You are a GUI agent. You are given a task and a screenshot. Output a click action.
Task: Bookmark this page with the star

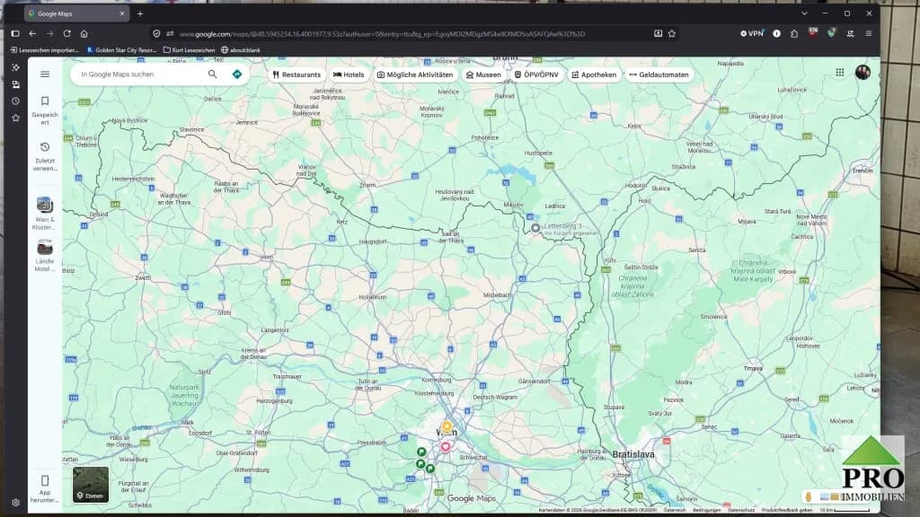(x=672, y=33)
